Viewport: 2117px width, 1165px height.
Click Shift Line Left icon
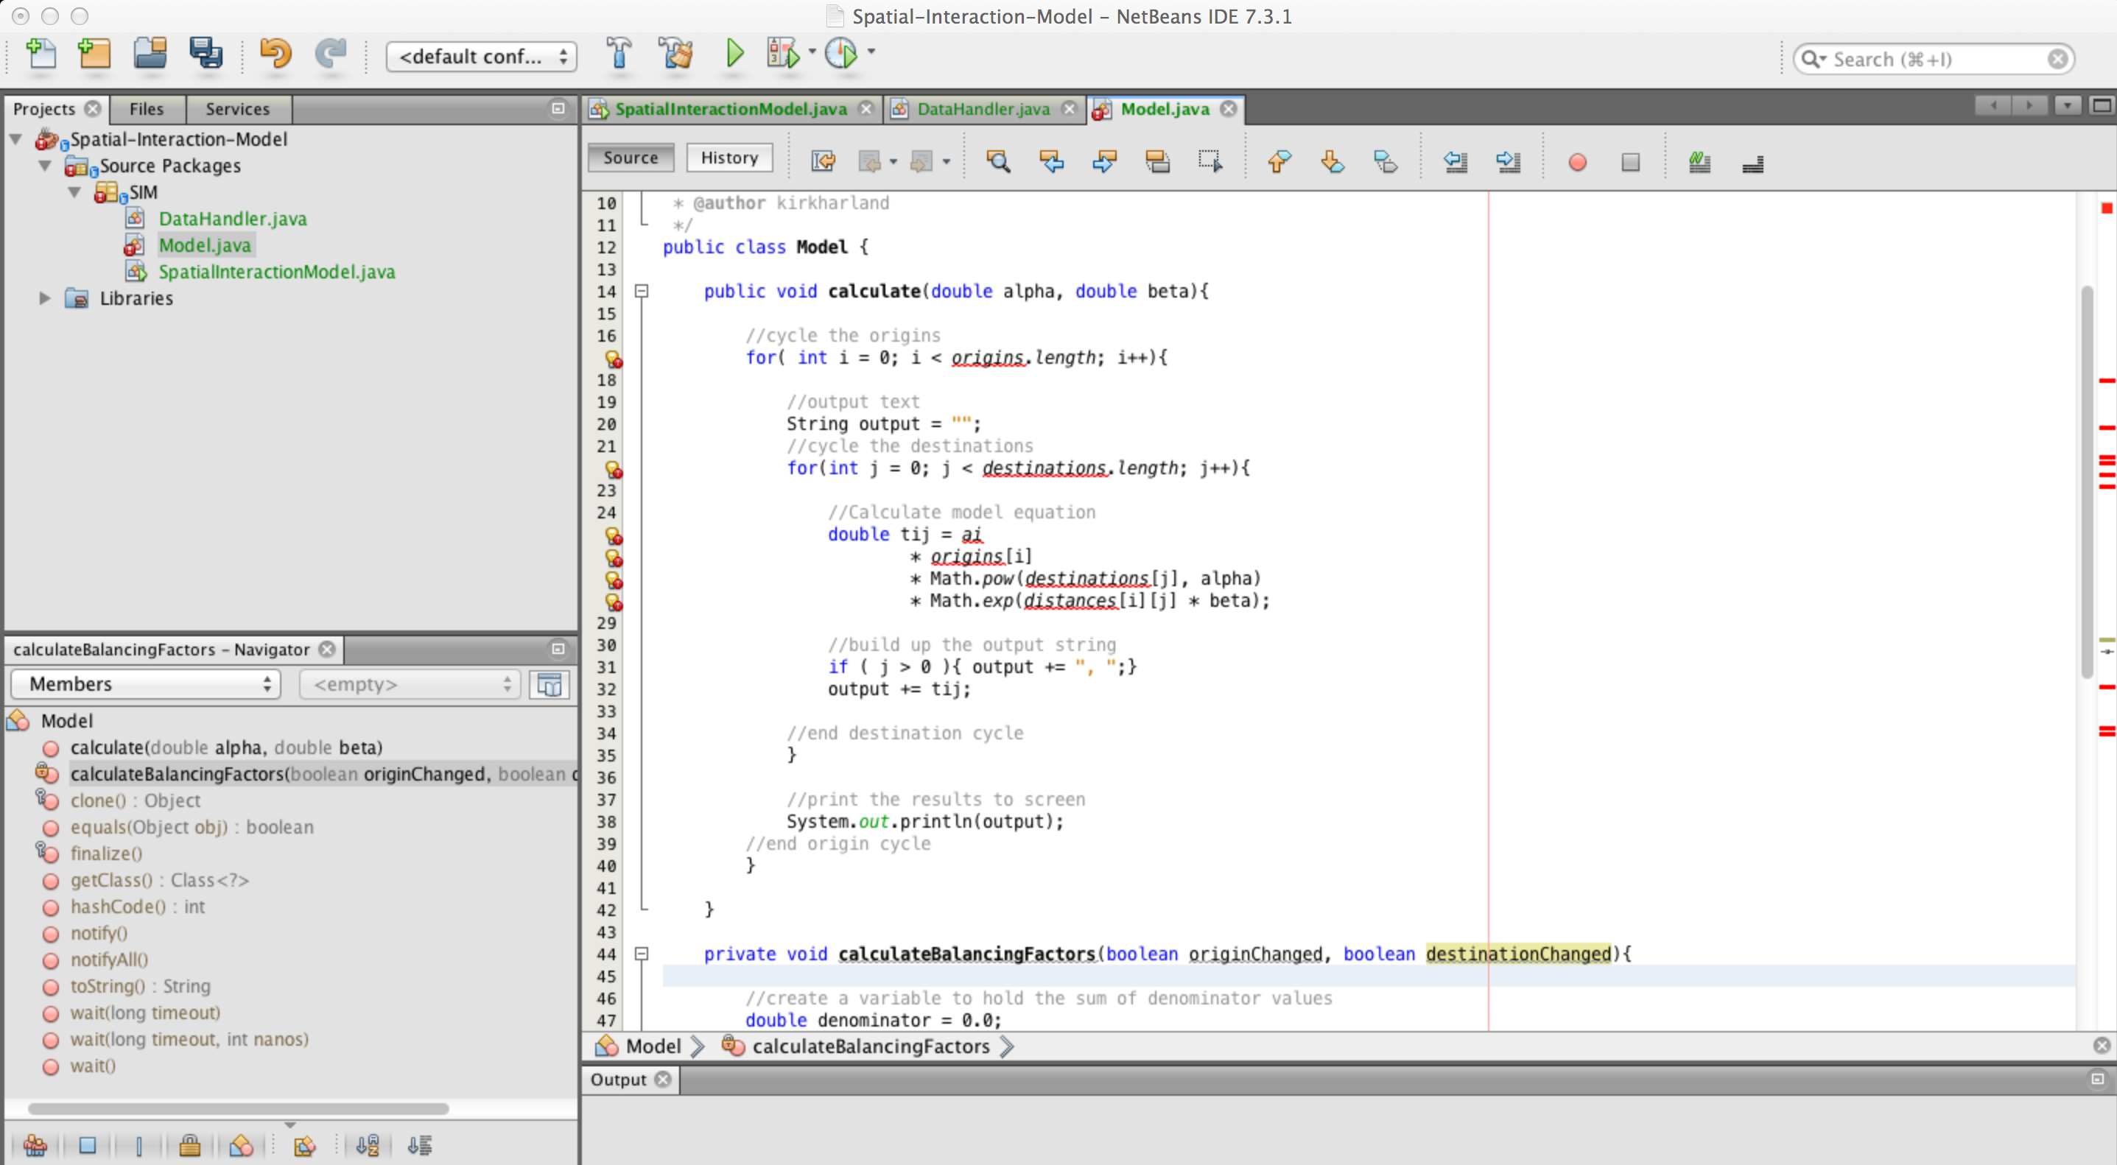coord(1456,162)
